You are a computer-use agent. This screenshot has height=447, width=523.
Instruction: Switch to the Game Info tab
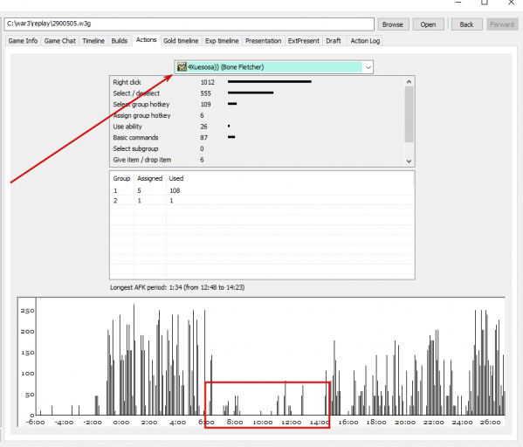[23, 41]
